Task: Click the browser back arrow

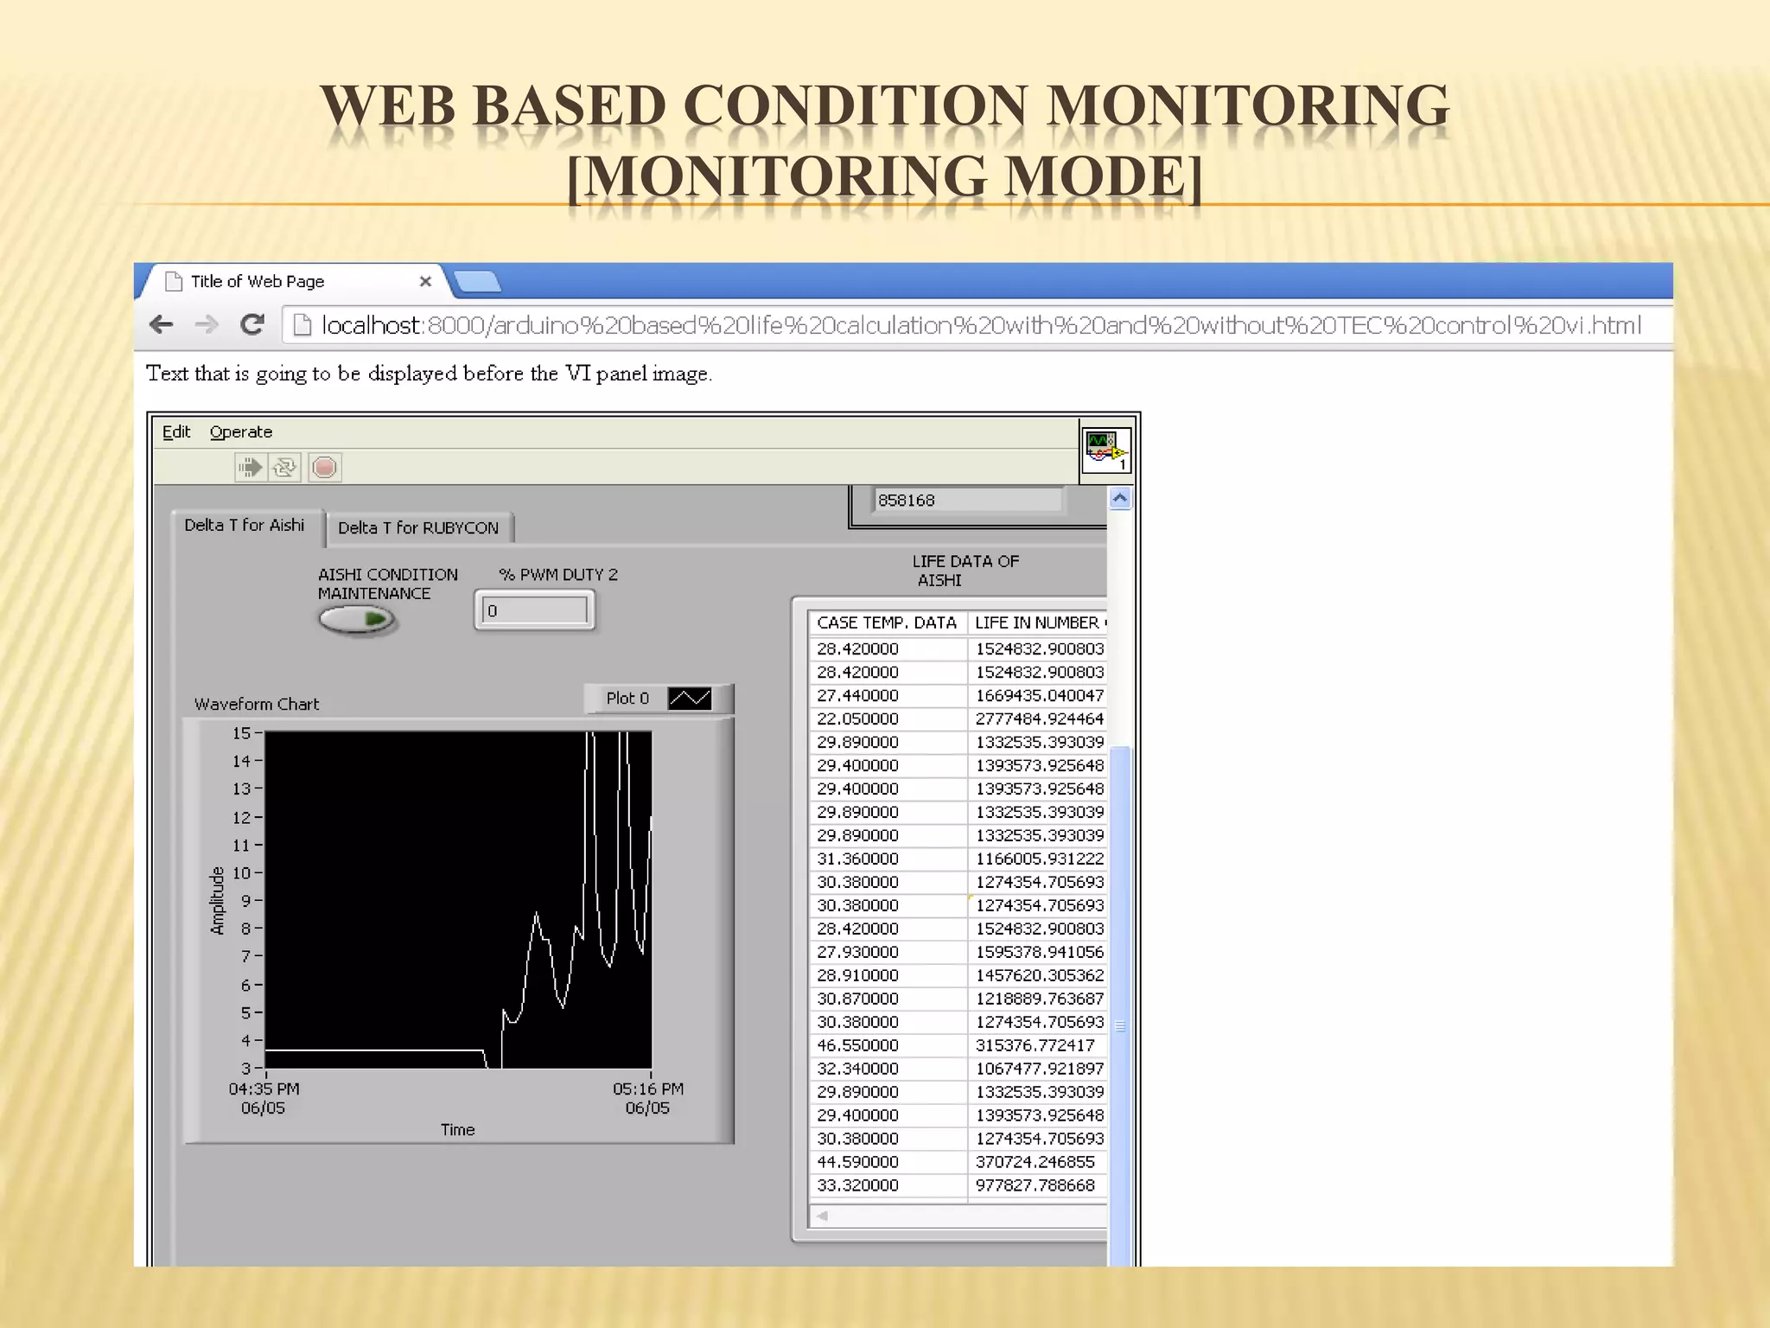Action: click(161, 325)
